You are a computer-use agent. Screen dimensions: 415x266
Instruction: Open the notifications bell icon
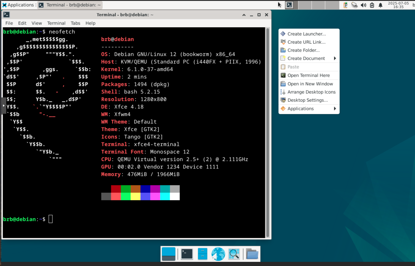click(380, 5)
